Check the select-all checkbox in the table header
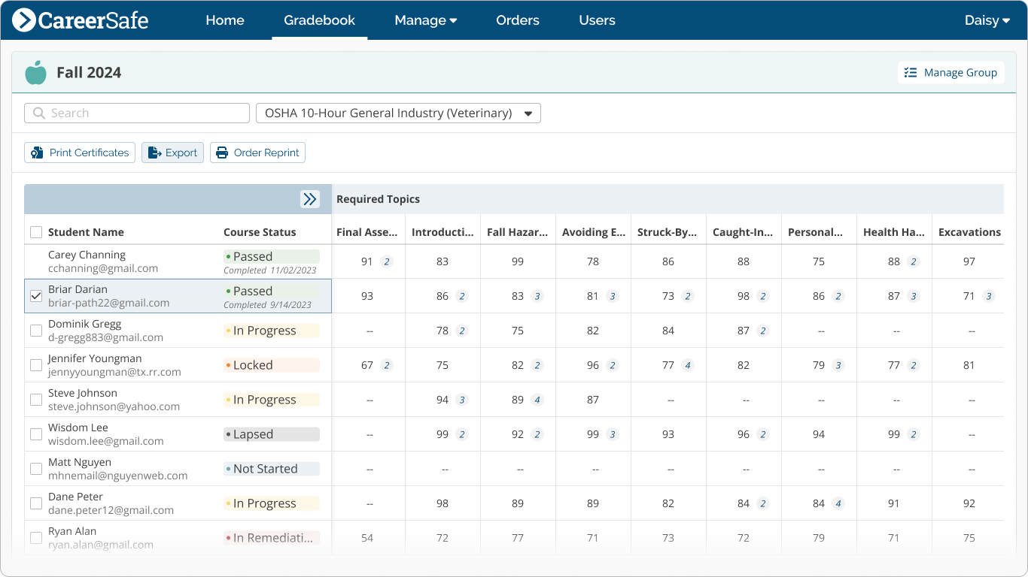Viewport: 1028px width, 577px height. (x=35, y=232)
